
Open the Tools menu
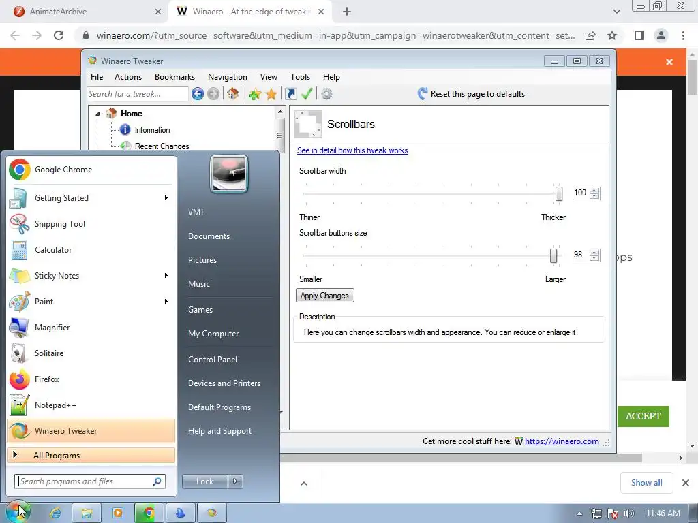coord(301,77)
